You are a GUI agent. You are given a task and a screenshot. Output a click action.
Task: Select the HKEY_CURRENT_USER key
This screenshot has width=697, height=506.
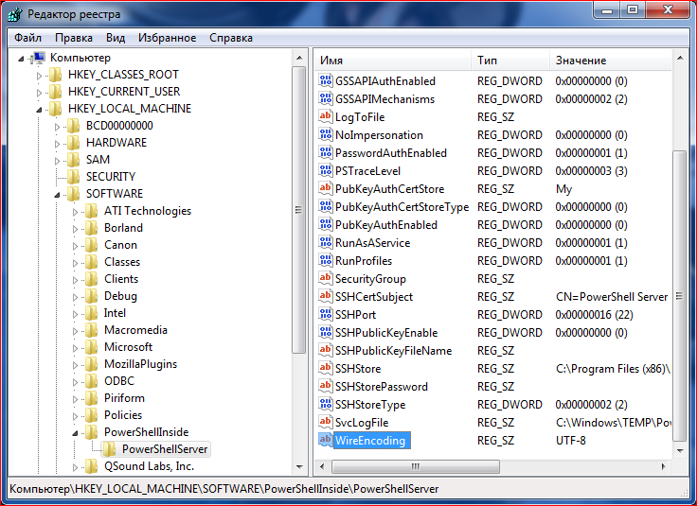click(123, 92)
